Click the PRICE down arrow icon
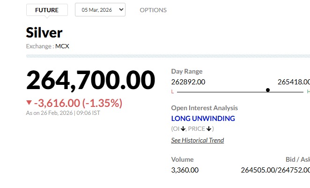Screen dimensions: 310x188 tap(209, 129)
